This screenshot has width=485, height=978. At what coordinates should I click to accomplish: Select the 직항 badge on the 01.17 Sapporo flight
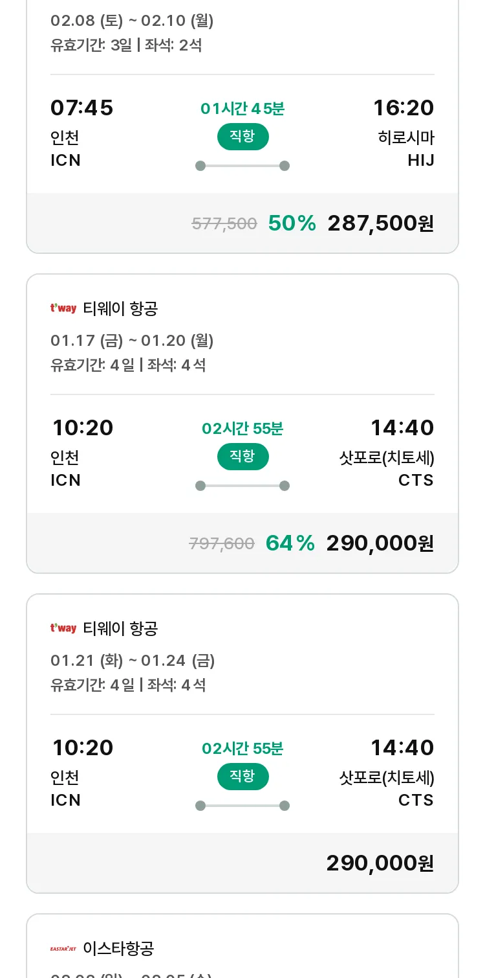242,457
